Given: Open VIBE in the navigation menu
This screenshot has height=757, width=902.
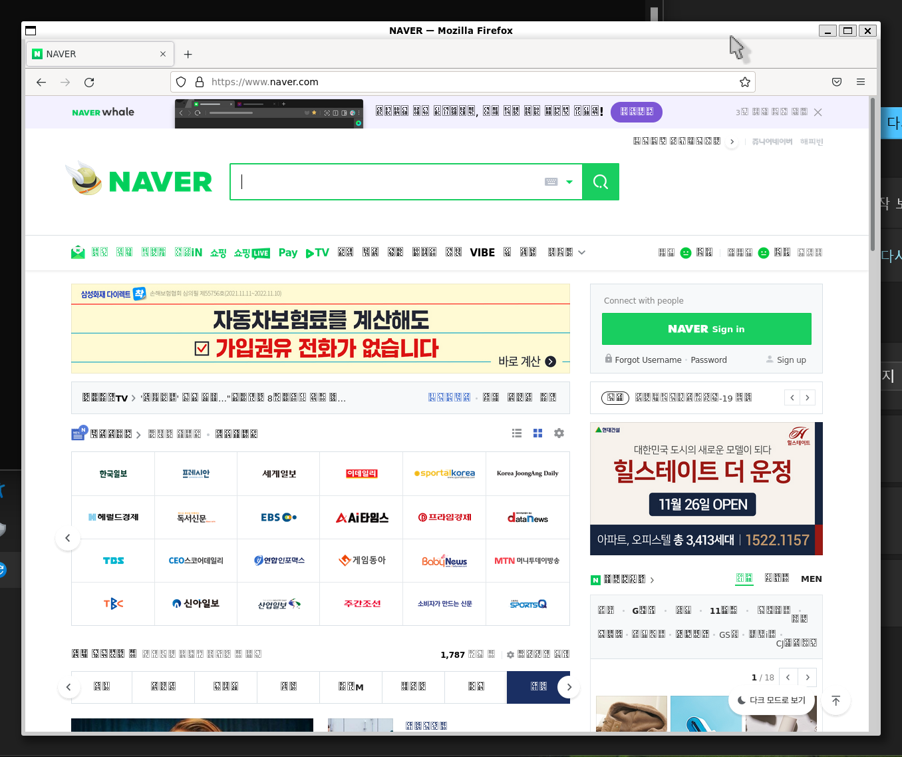Looking at the screenshot, I should [x=482, y=252].
